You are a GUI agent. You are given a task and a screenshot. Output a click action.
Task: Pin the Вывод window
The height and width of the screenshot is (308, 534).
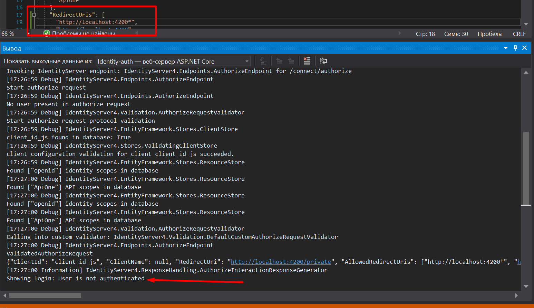(515, 48)
